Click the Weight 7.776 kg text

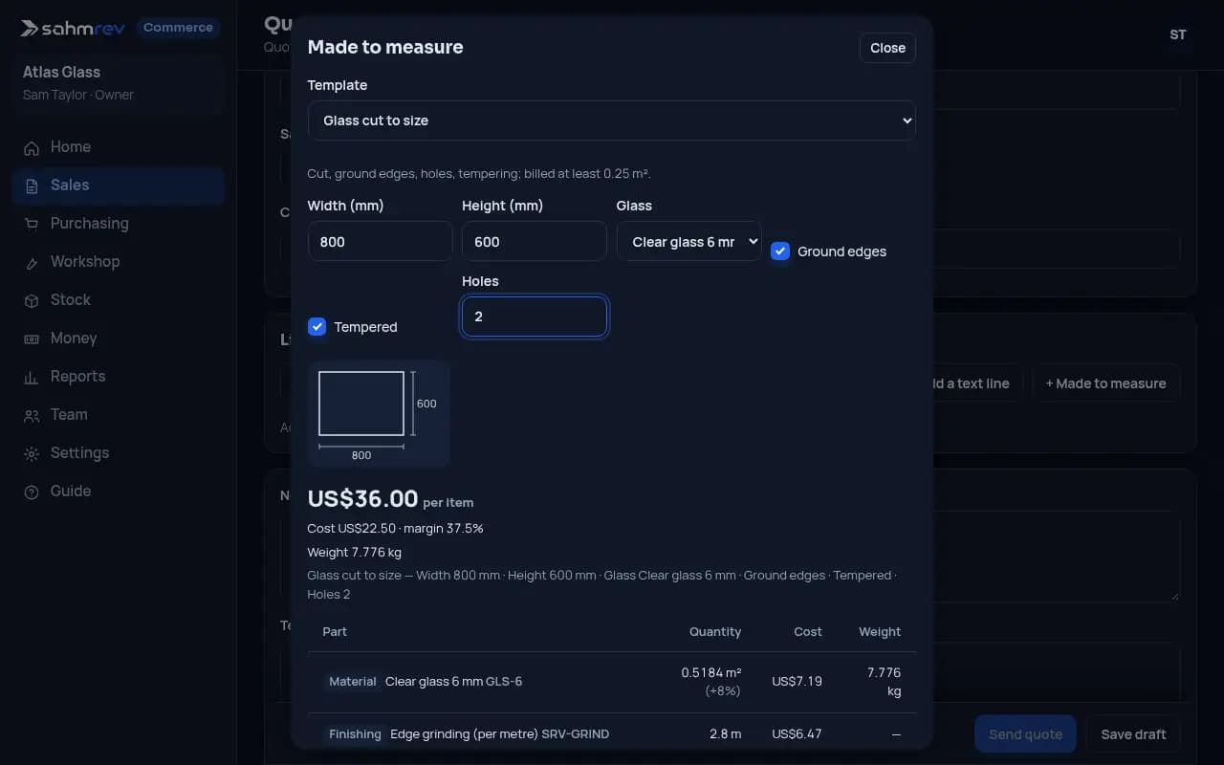pyautogui.click(x=354, y=553)
